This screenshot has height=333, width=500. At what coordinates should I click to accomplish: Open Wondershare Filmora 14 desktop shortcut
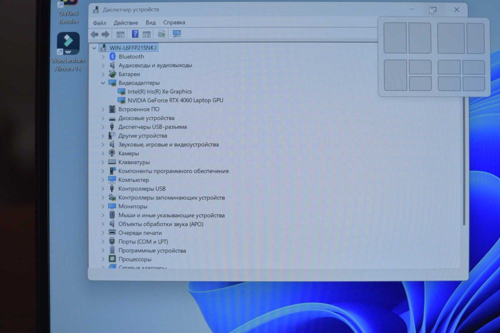pos(68,52)
